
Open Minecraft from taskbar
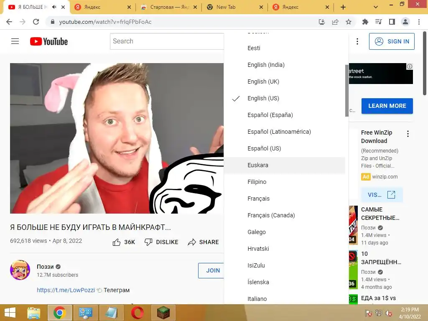(x=163, y=313)
